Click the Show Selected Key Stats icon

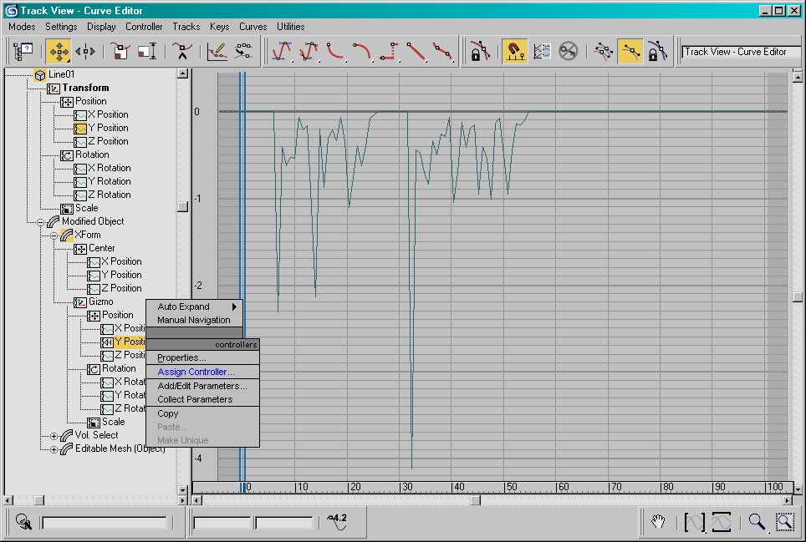pyautogui.click(x=339, y=521)
